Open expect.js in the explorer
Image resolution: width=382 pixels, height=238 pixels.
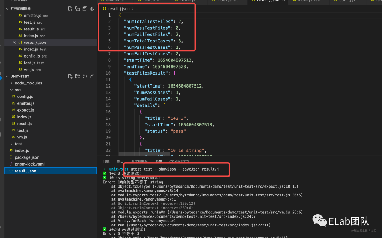51,110
